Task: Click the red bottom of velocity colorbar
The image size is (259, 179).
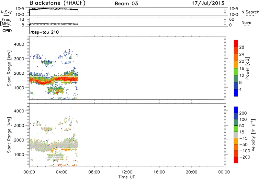Action: pyautogui.click(x=236, y=160)
